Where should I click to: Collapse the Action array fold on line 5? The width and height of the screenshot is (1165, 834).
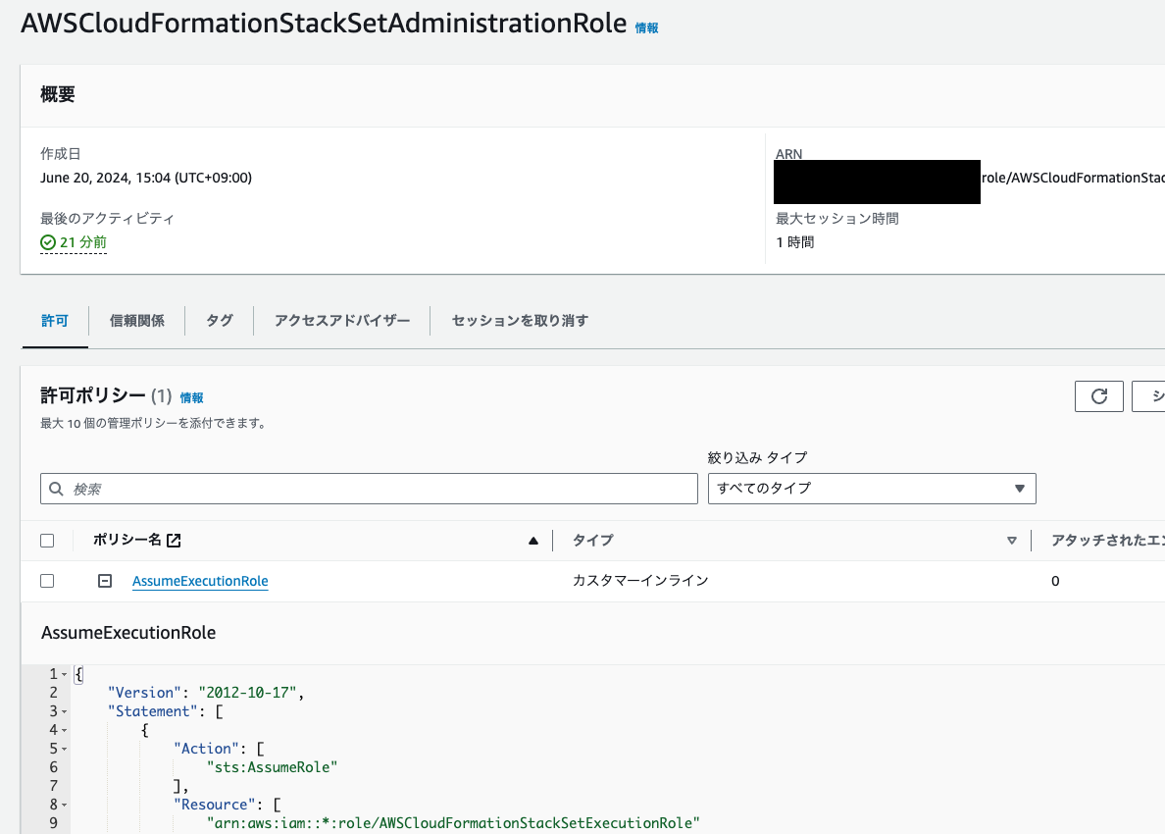63,748
